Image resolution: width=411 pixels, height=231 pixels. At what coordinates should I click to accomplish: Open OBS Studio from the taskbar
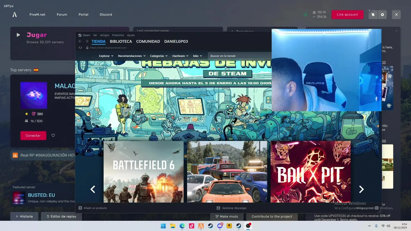(x=248, y=226)
